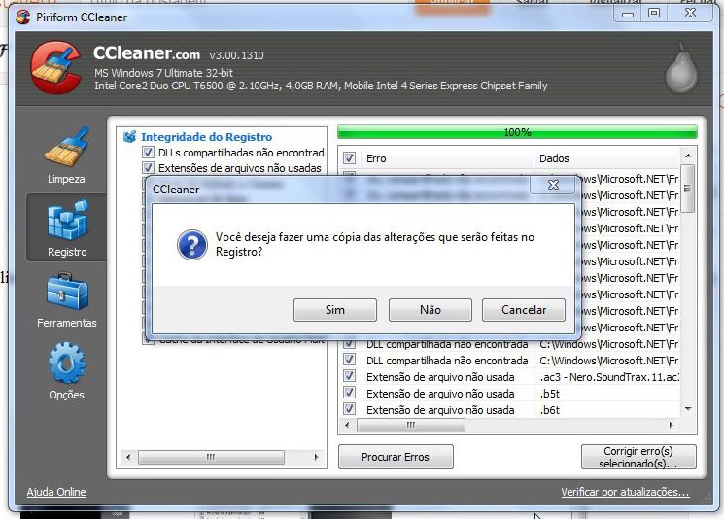Click the results list vertical scrollbar down arrow
724x519 pixels.
point(688,409)
